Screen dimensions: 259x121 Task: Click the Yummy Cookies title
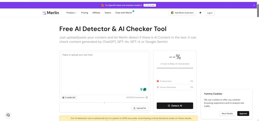pyautogui.click(x=213, y=94)
